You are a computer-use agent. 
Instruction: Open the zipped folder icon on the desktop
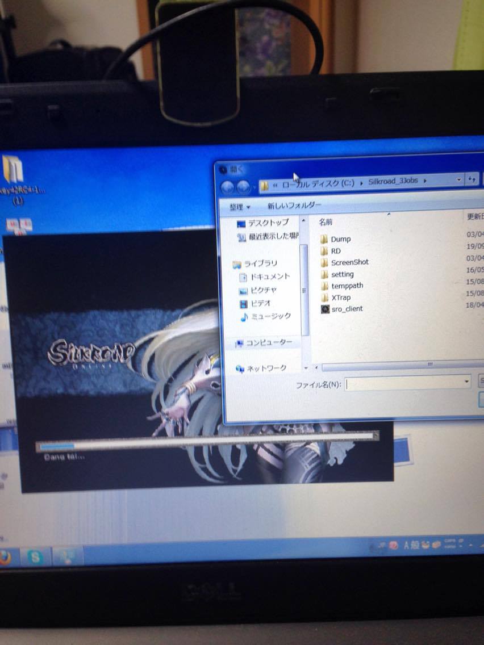[12, 169]
